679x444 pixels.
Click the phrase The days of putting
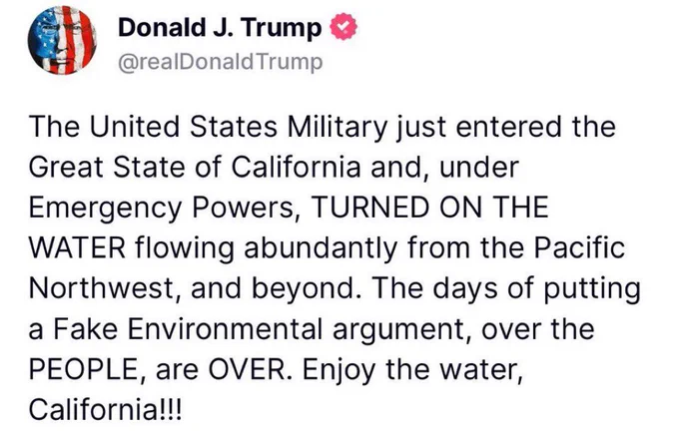(x=506, y=289)
